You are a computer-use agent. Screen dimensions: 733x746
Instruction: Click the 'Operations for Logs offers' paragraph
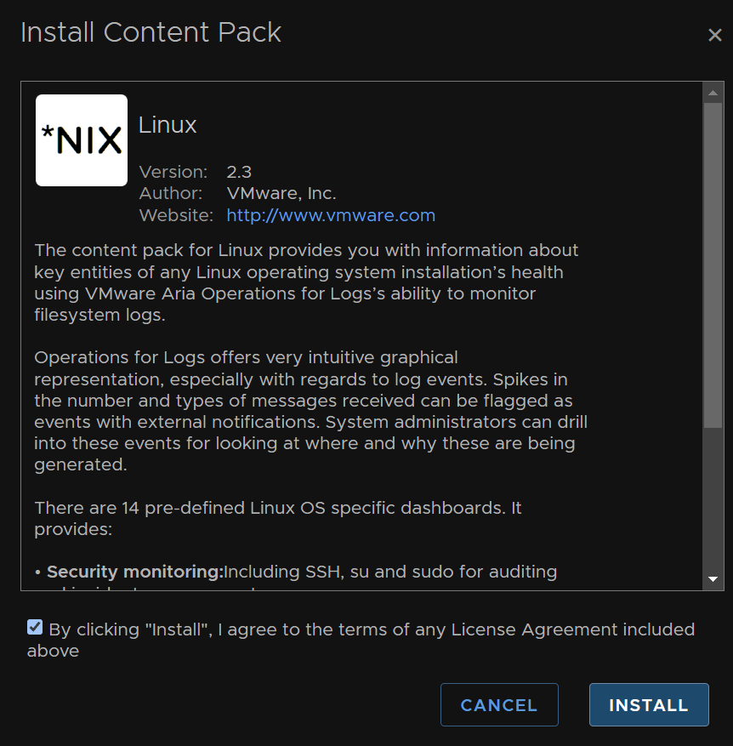click(310, 411)
